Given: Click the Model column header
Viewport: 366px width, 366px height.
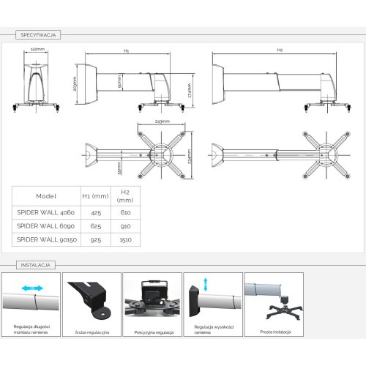Looking at the screenshot, I should pyautogui.click(x=46, y=196).
